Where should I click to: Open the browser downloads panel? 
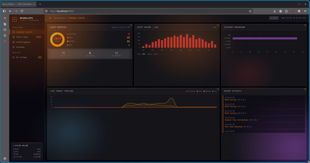pos(275,11)
